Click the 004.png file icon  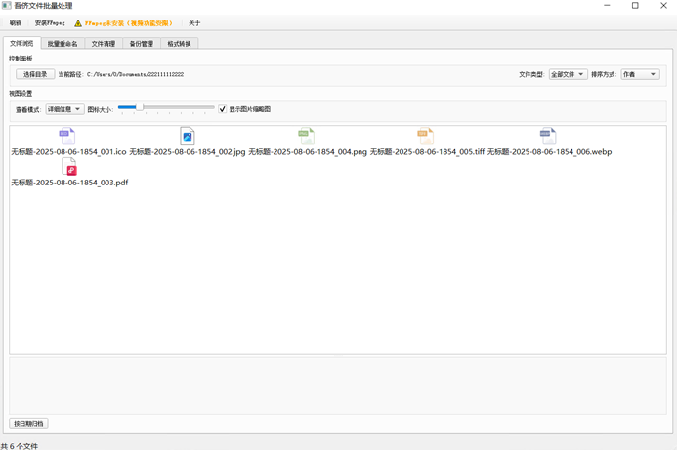[x=306, y=137]
